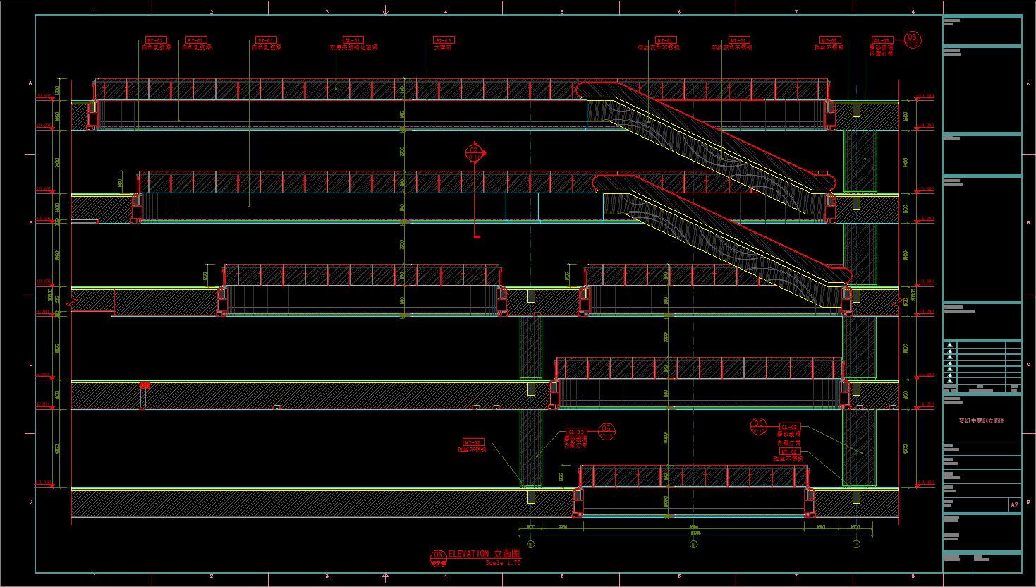The height and width of the screenshot is (587, 1036).
Task: Click the leftmost PT-01 material tag
Action: 155,40
